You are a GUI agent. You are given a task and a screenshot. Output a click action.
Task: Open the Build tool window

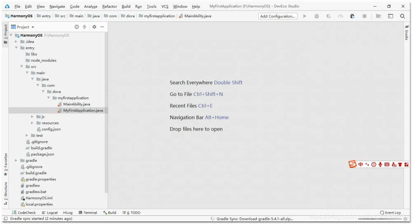pos(110,212)
